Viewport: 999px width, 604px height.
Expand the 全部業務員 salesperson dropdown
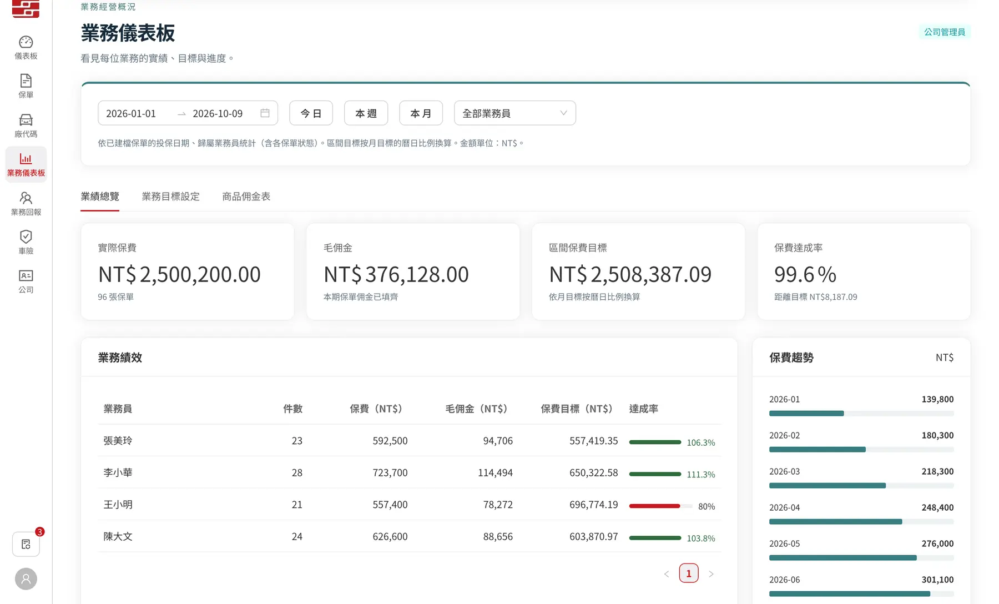click(x=515, y=113)
